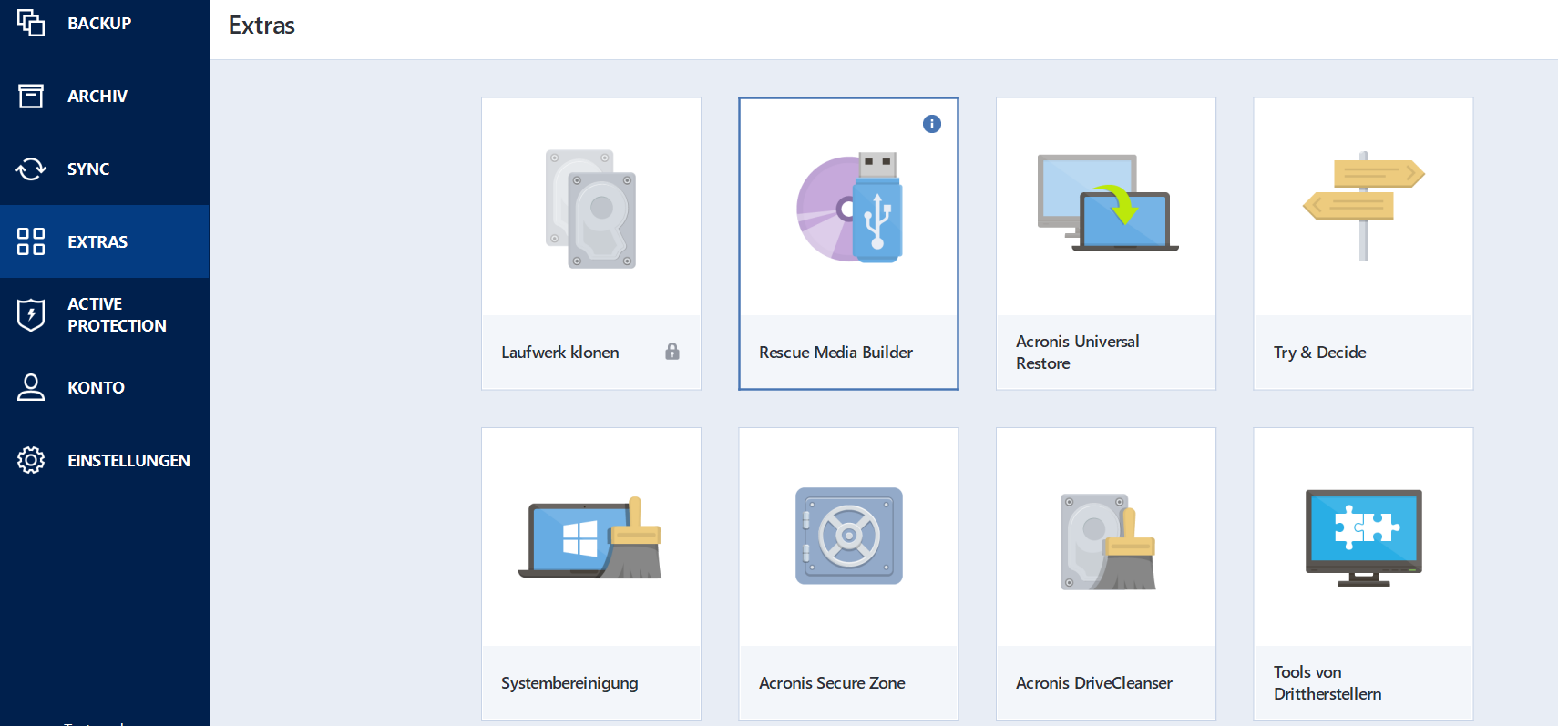Viewport: 1558px width, 726px height.
Task: Open the BACKUP section
Action: [99, 23]
